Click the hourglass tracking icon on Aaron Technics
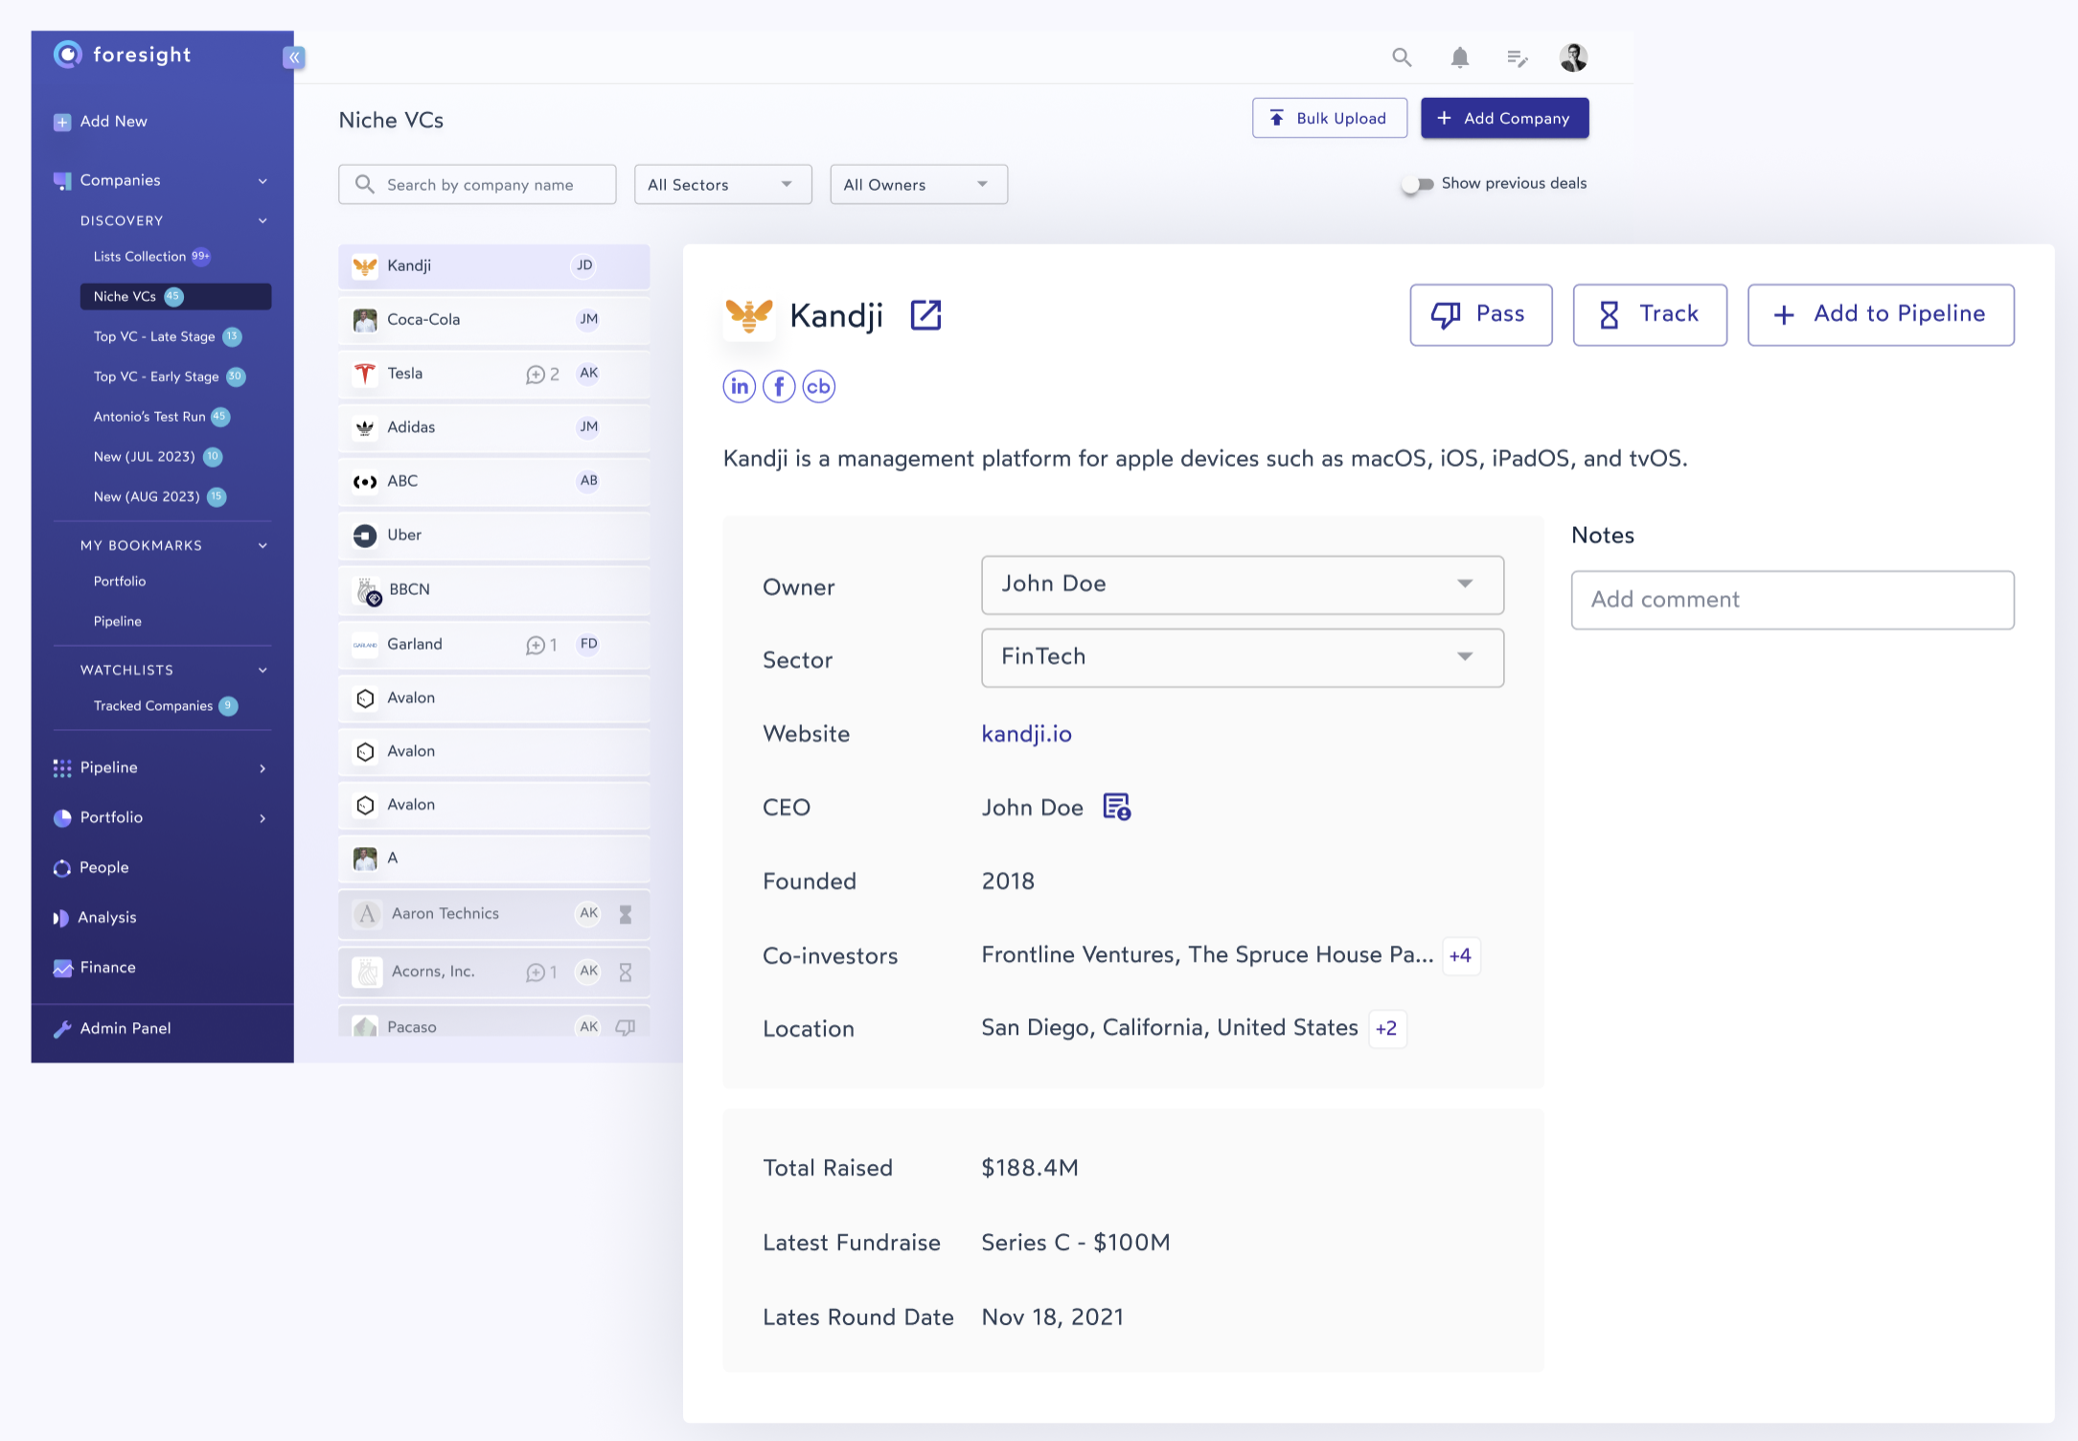 626,913
